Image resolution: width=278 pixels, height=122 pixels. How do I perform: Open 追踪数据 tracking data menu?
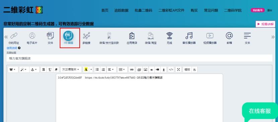coord(122,10)
